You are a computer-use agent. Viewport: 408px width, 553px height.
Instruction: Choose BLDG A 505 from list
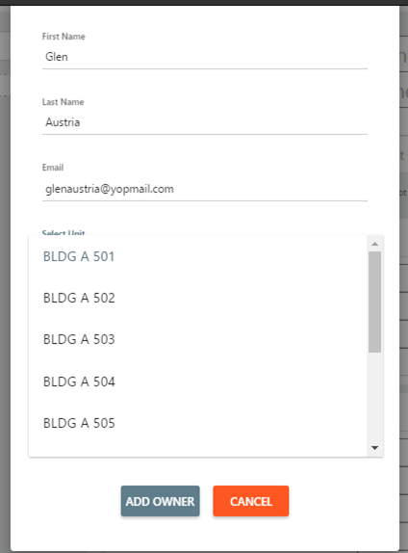click(x=197, y=423)
